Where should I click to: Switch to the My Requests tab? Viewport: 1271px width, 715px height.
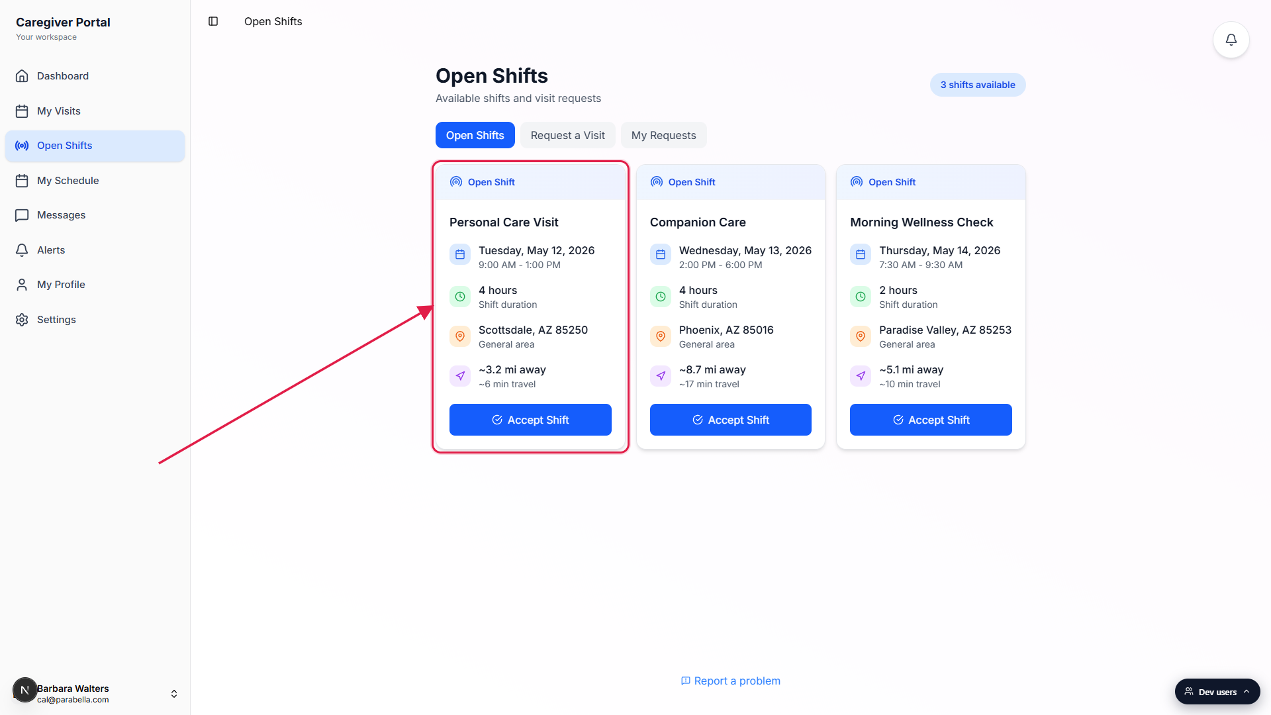[x=663, y=135]
